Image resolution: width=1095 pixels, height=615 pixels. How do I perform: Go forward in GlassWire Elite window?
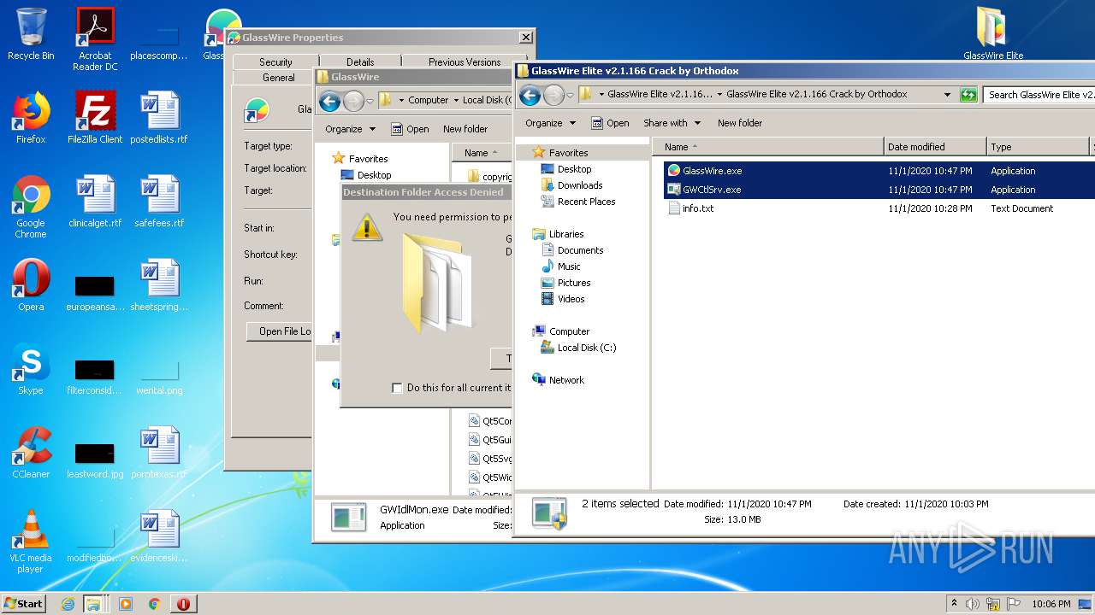pos(553,95)
